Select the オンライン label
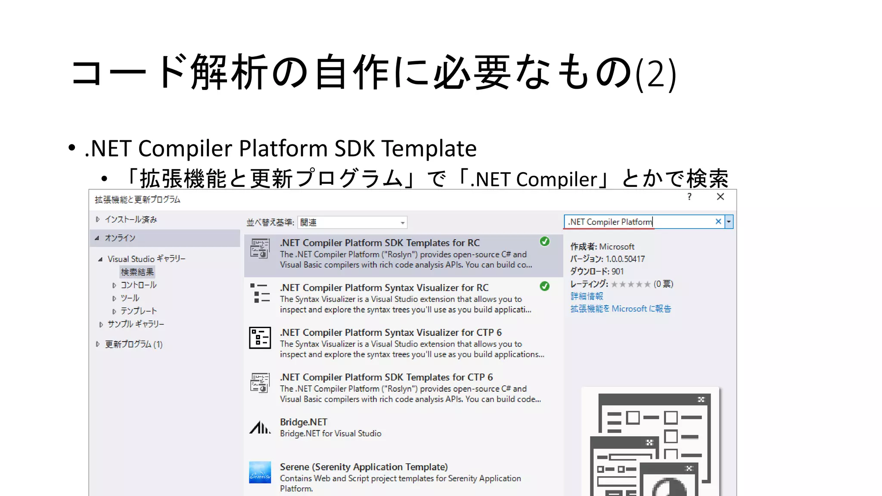The width and height of the screenshot is (882, 496). tap(120, 238)
